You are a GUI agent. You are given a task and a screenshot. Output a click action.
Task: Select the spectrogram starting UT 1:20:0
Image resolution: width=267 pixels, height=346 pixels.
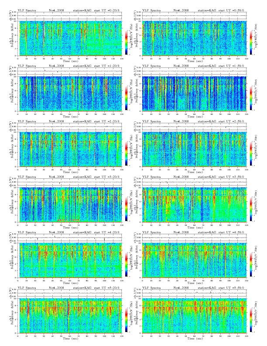point(70,94)
